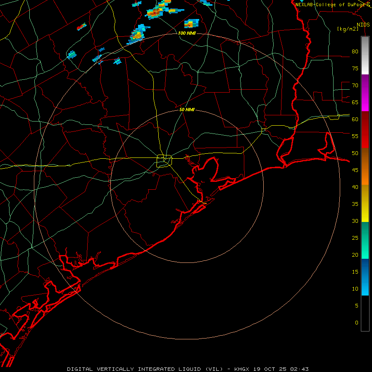Click the 45 value on the legend
This screenshot has height=372, width=372.
click(x=355, y=170)
